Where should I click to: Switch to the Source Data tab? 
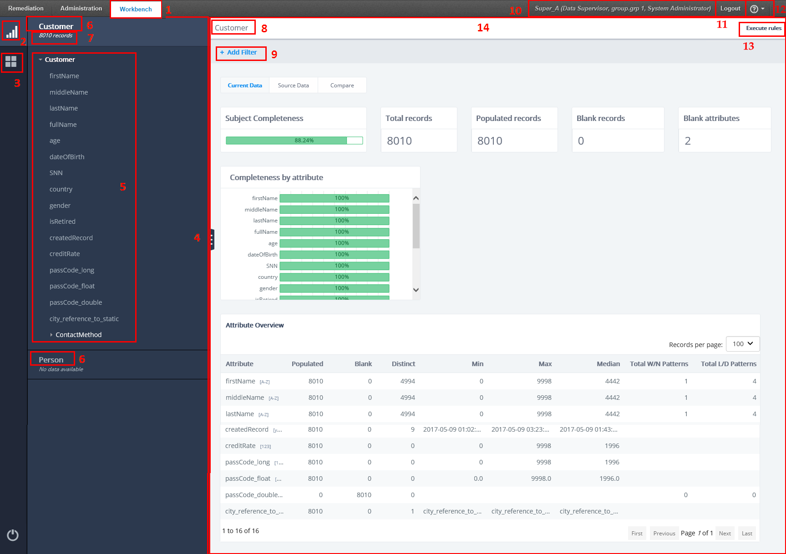pyautogui.click(x=293, y=86)
